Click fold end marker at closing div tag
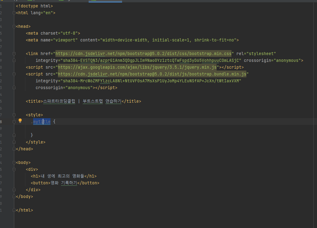317x228 pixels. click(14, 190)
